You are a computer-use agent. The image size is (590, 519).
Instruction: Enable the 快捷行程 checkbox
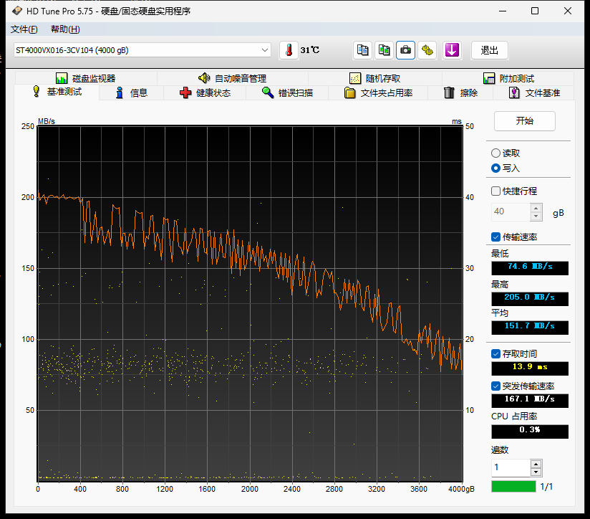point(495,191)
